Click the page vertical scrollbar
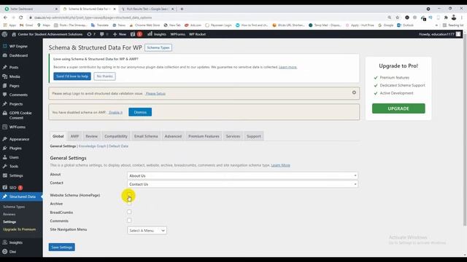Screen dimensions: 467x262 [x=465, y=131]
